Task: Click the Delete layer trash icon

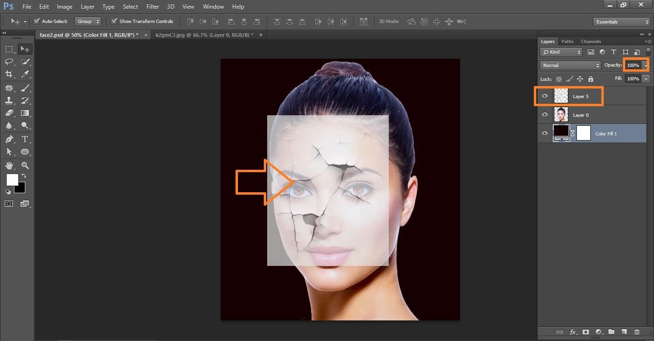Action: click(x=637, y=332)
